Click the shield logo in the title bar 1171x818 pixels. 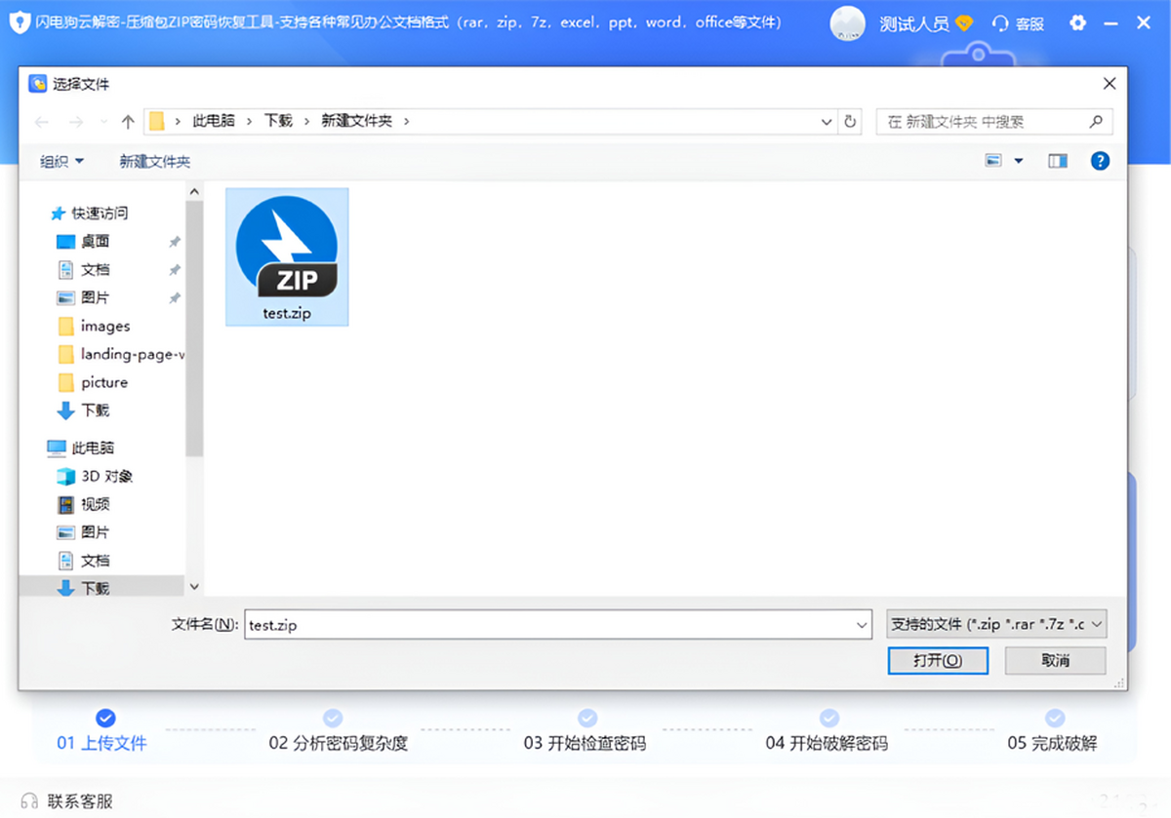20,20
